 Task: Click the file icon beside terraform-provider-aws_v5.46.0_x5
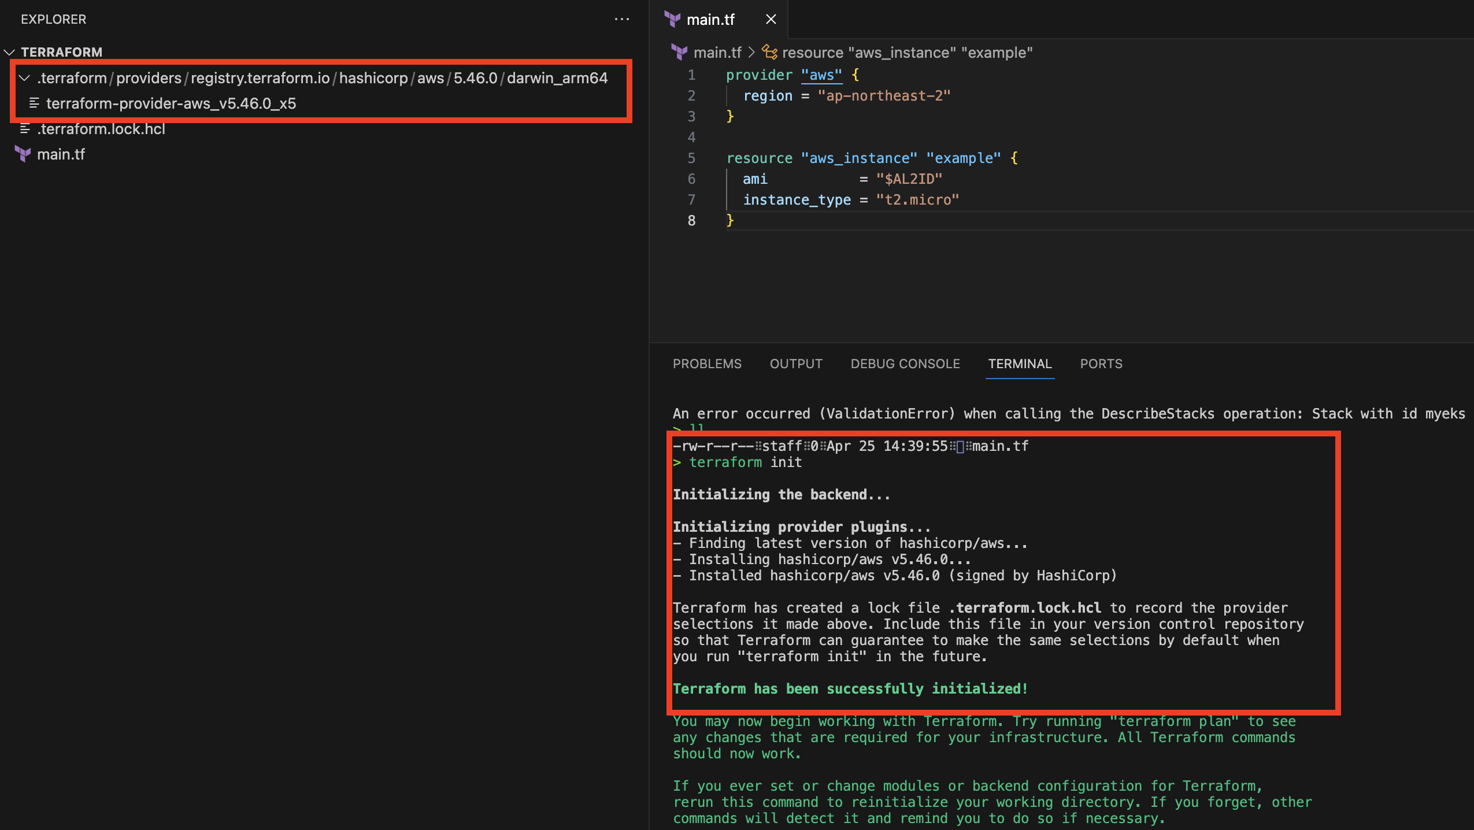tap(34, 103)
